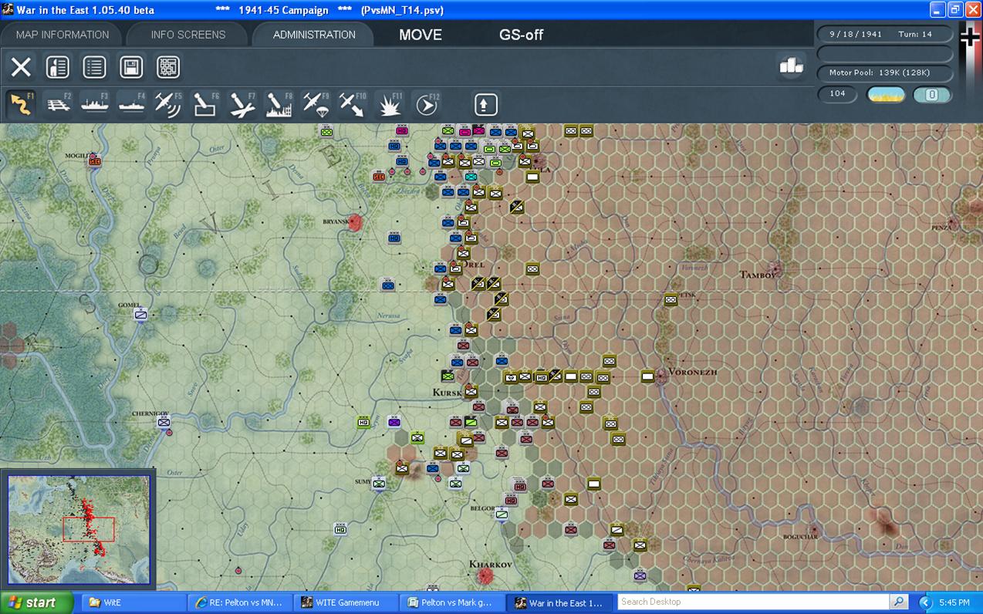Select the F3 naval transport mode icon
Image resolution: width=983 pixels, height=614 pixels.
(x=95, y=105)
